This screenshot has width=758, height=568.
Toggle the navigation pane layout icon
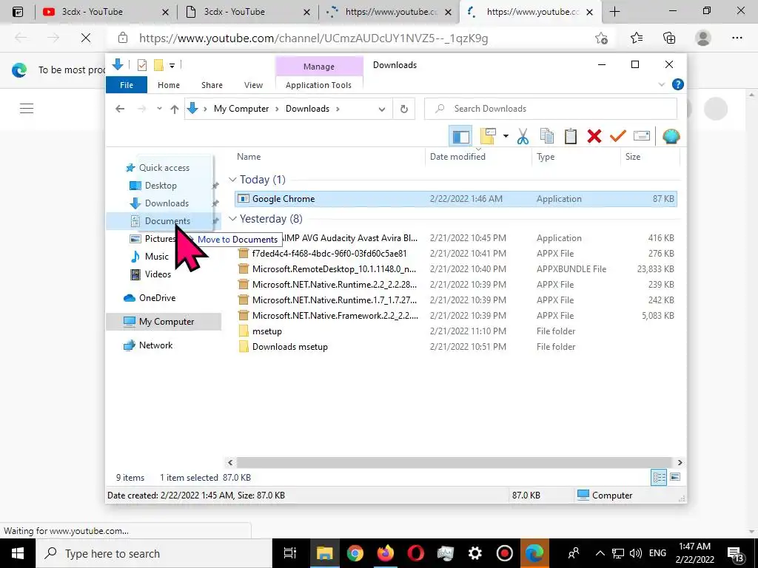coord(460,137)
